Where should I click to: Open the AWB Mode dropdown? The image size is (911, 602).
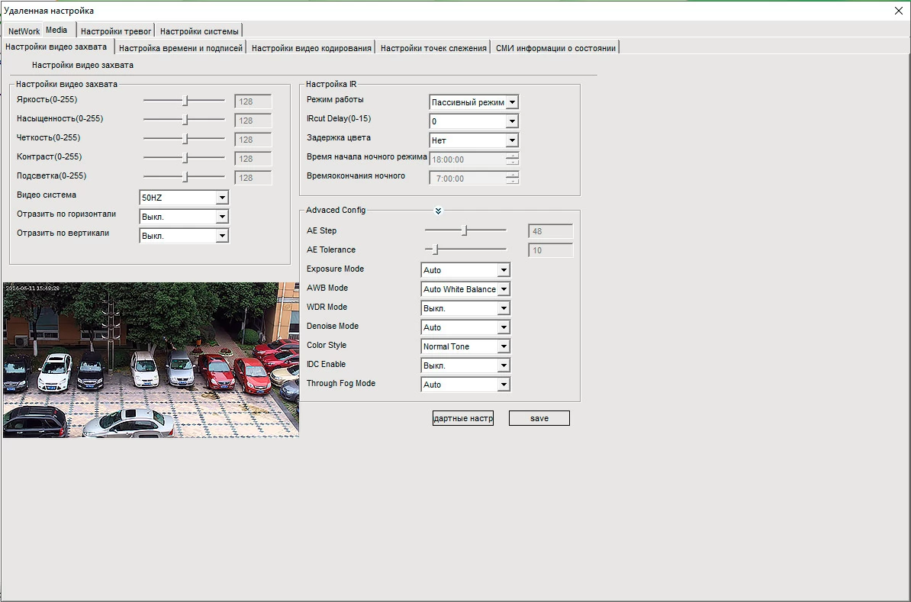[465, 289]
